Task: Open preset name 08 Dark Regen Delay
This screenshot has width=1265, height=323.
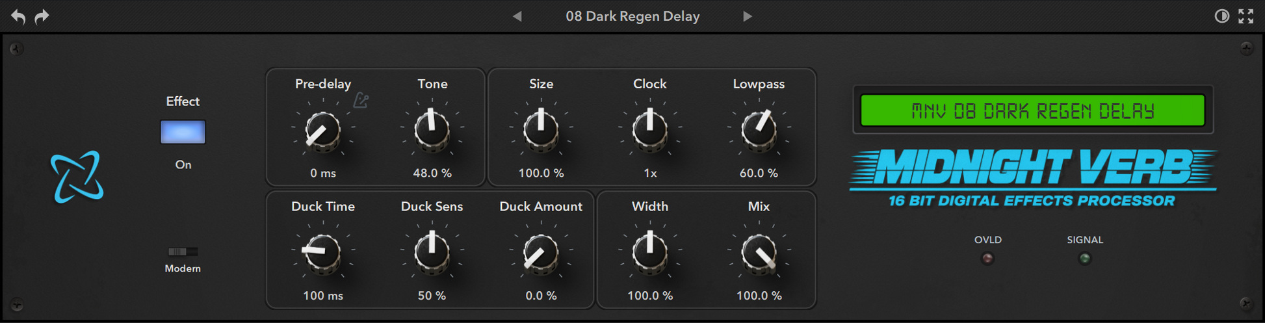Action: (x=632, y=16)
